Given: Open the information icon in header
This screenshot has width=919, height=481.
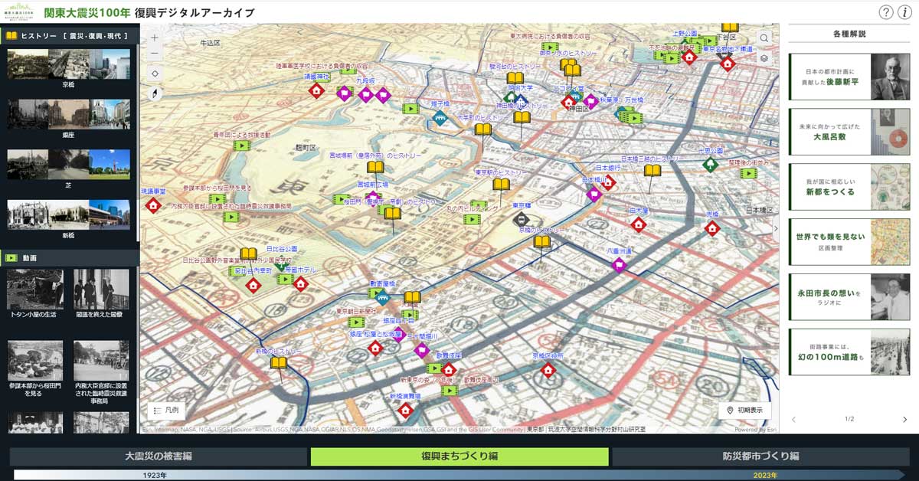Looking at the screenshot, I should pos(905,12).
